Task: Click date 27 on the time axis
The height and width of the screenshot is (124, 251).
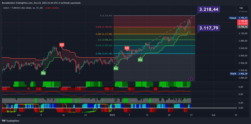Action: pos(191,115)
